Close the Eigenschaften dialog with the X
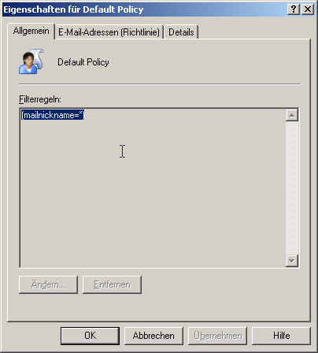 [308, 9]
